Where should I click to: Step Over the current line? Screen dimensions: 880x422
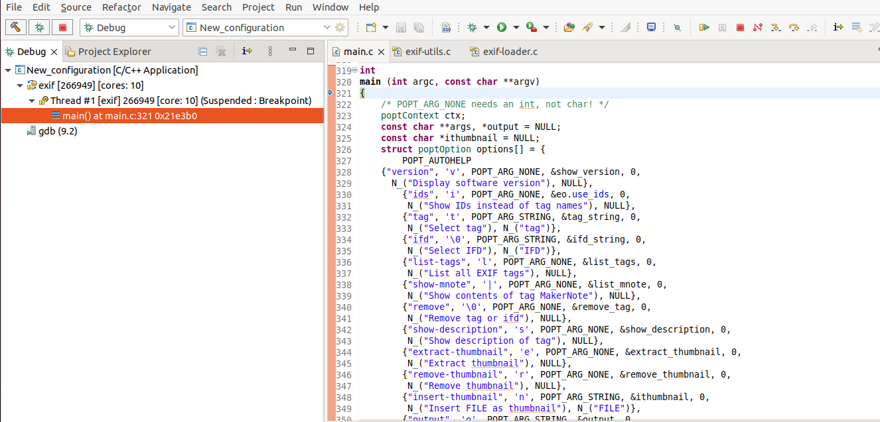click(792, 28)
